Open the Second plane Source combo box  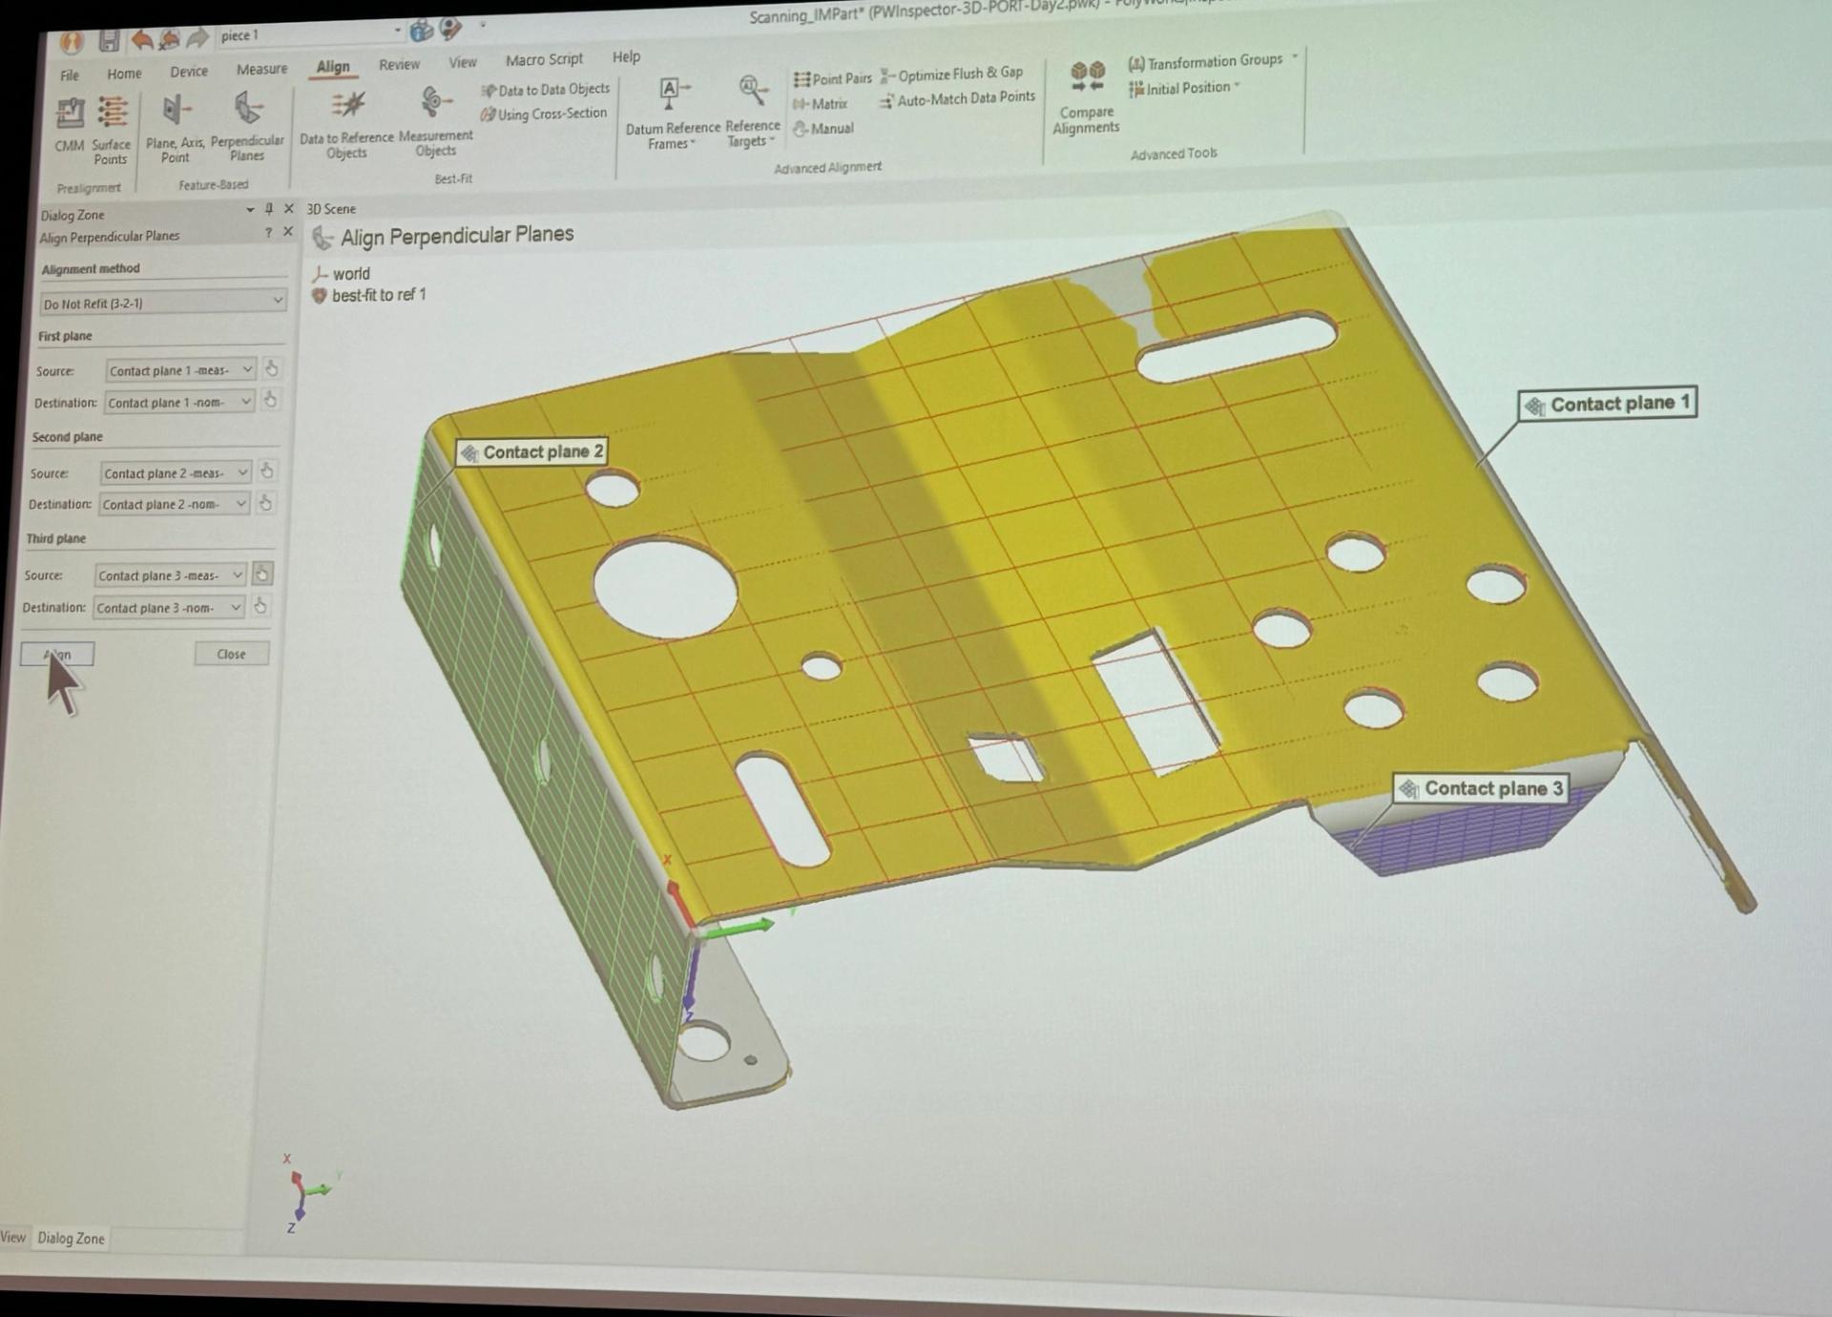pos(175,472)
